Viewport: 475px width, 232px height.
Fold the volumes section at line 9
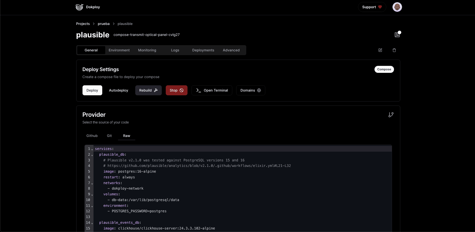pos(92,195)
